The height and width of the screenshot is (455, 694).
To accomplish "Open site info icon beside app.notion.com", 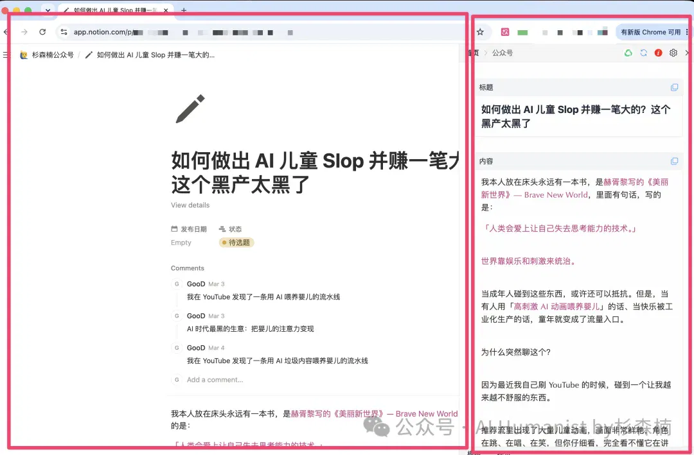I will 64,32.
